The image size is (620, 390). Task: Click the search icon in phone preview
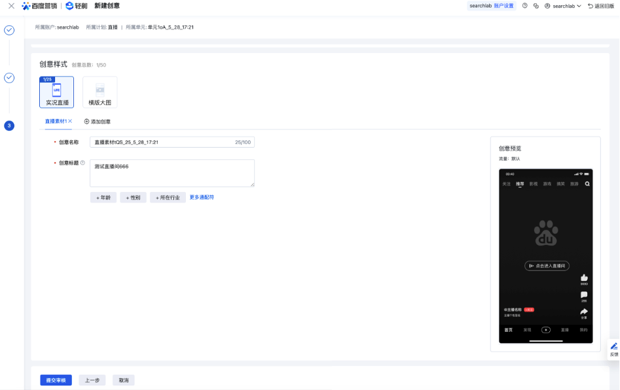pos(587,184)
